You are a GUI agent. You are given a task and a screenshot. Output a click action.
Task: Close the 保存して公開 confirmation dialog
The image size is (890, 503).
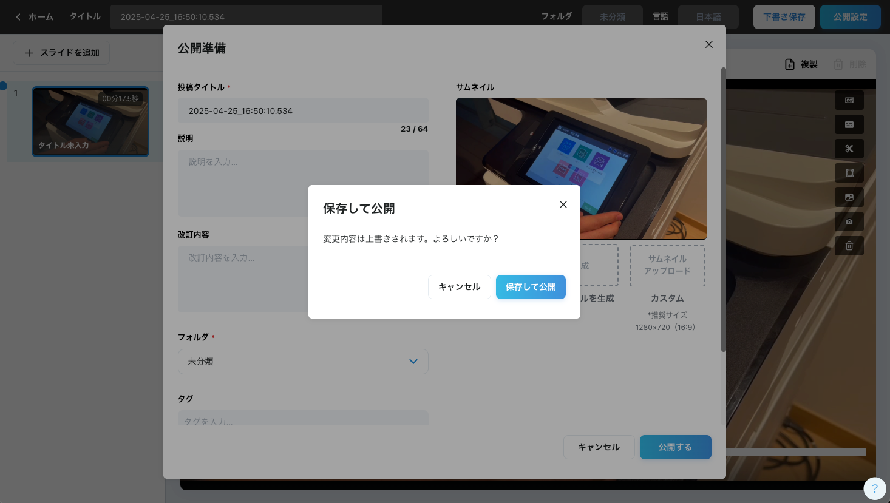coord(563,204)
